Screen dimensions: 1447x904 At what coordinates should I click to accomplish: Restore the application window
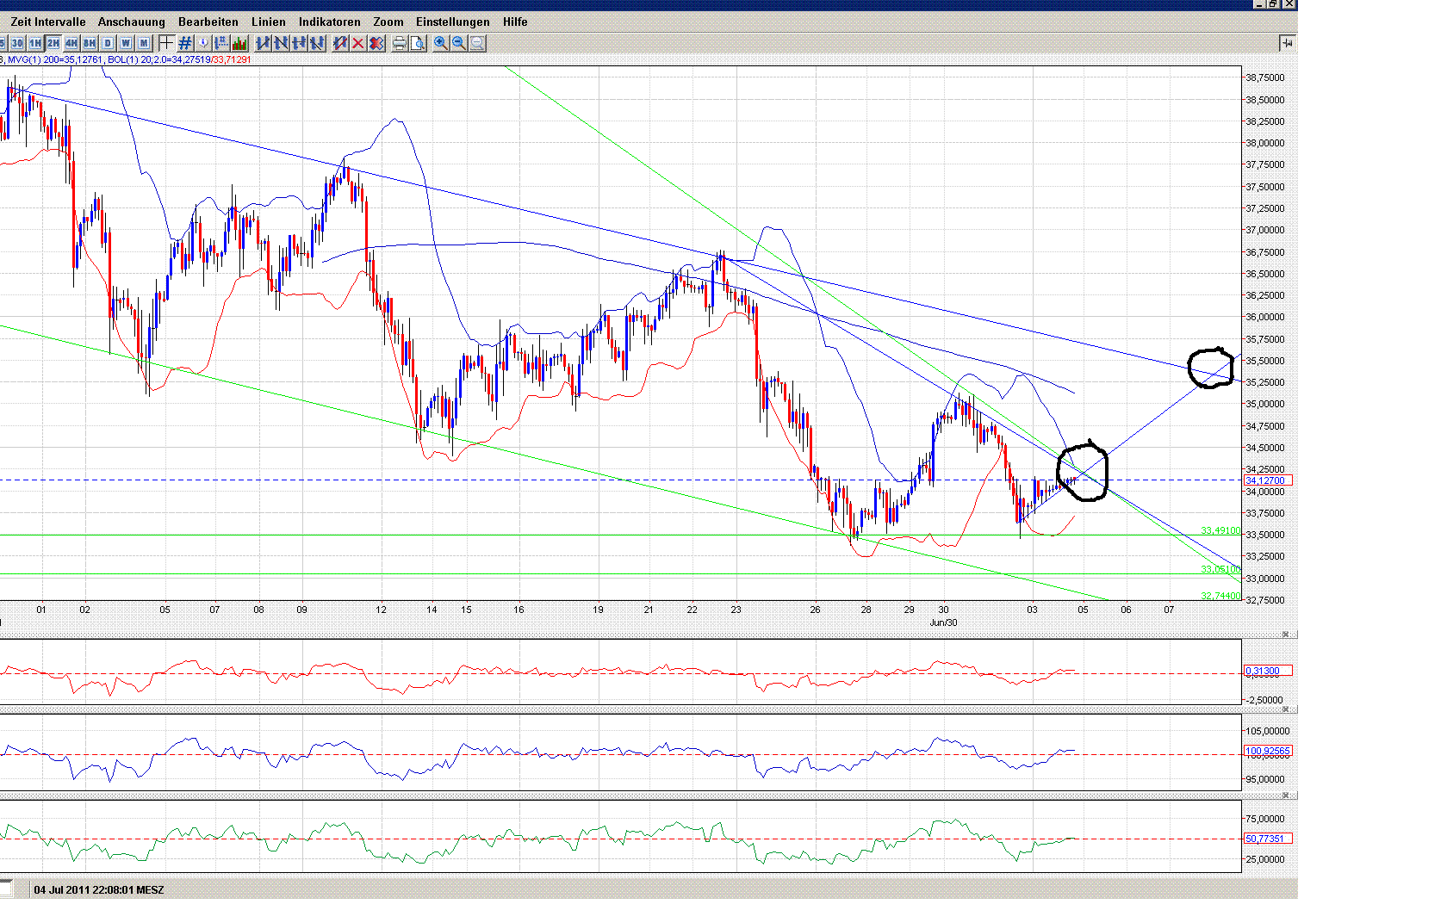click(x=1273, y=4)
